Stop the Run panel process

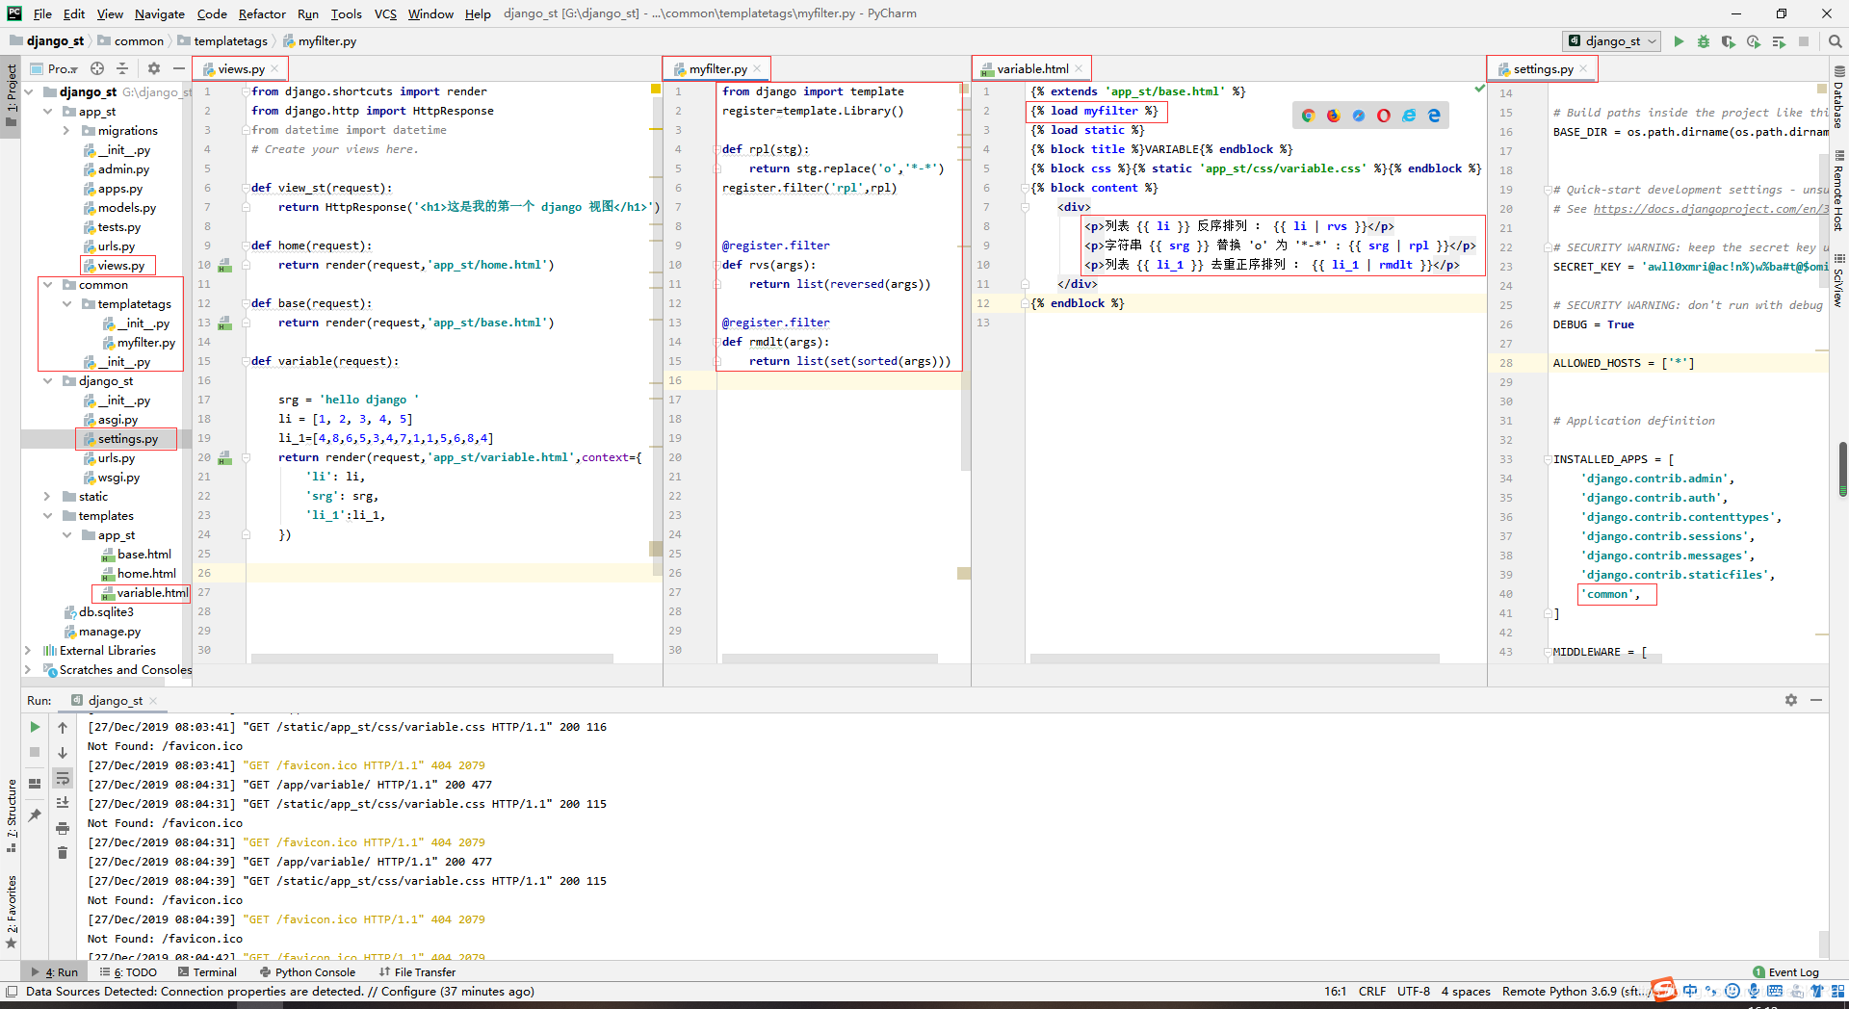coord(35,752)
